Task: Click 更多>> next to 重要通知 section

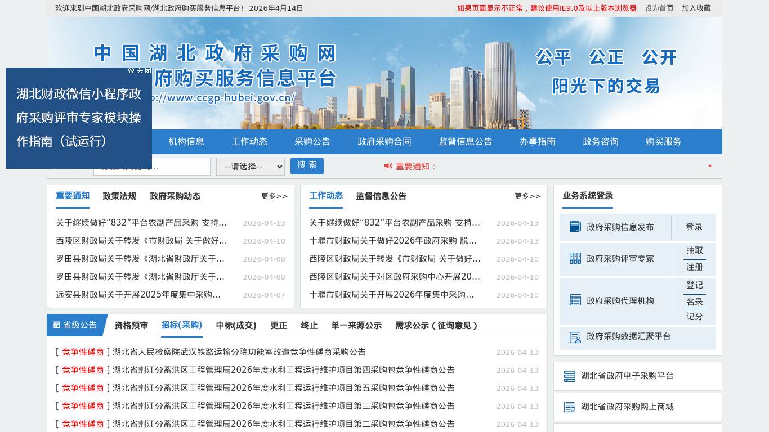Action: [x=274, y=196]
